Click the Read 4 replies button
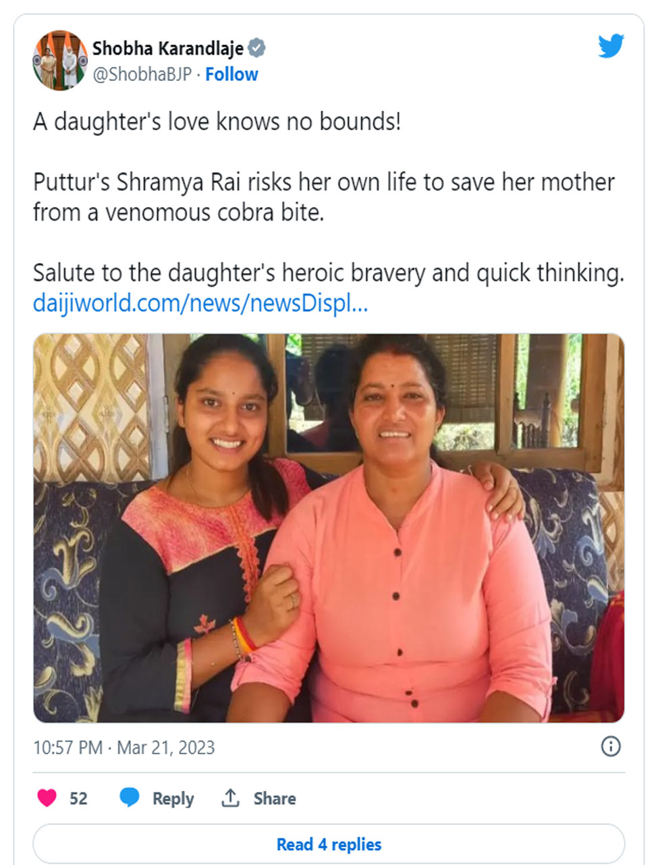Viewport: 662px width, 865px height. [x=329, y=844]
